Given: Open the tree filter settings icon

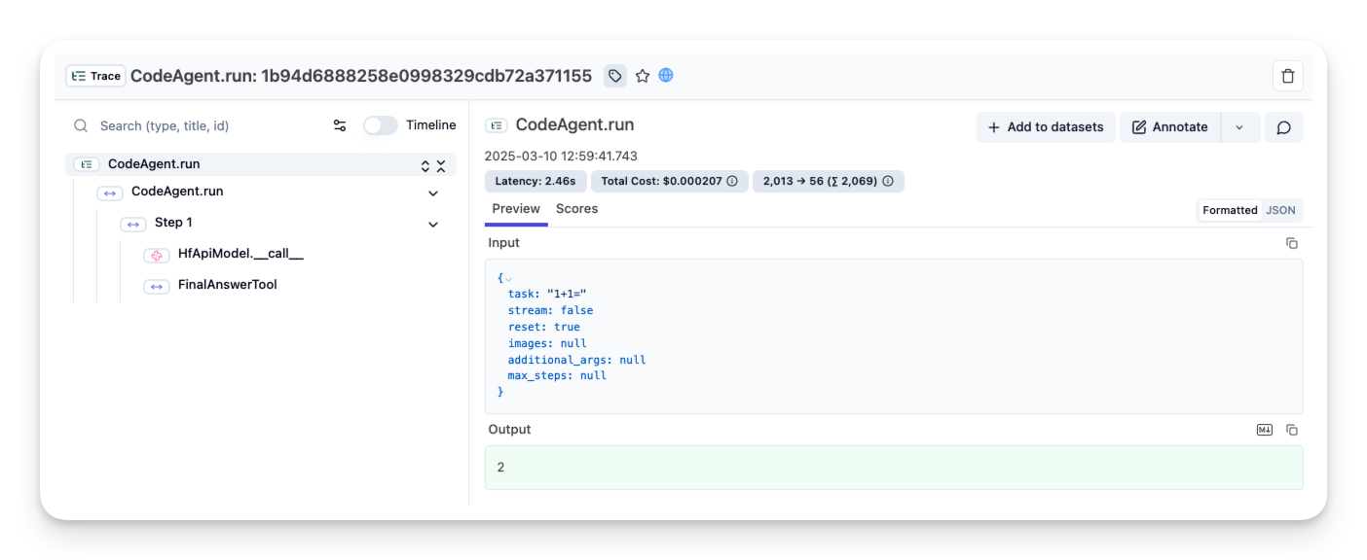Looking at the screenshot, I should pyautogui.click(x=340, y=125).
